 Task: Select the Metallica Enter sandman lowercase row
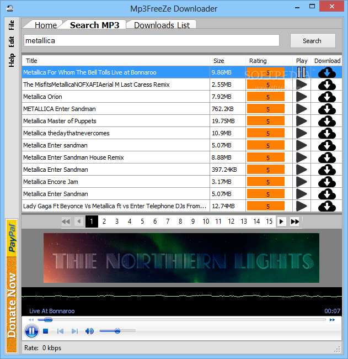pyautogui.click(x=116, y=145)
